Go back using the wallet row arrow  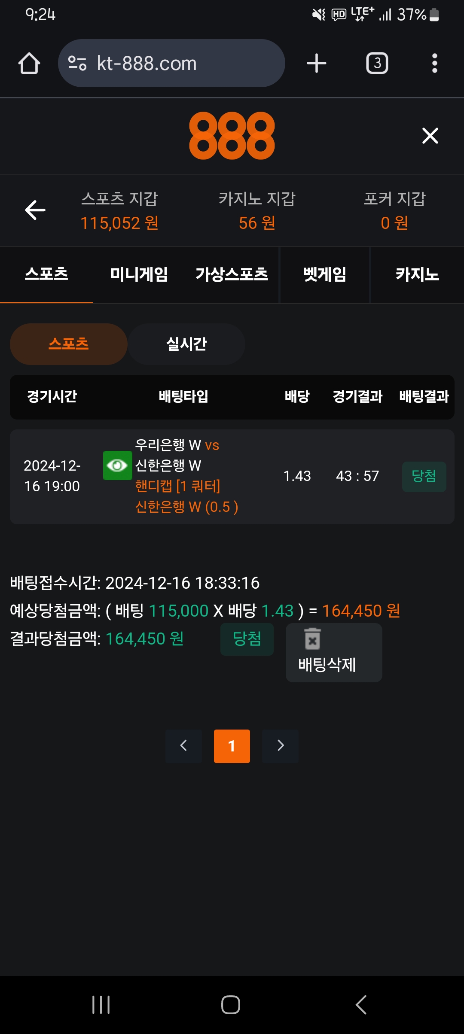(35, 210)
